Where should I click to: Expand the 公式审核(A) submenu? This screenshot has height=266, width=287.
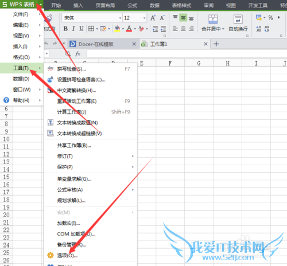pyautogui.click(x=133, y=190)
